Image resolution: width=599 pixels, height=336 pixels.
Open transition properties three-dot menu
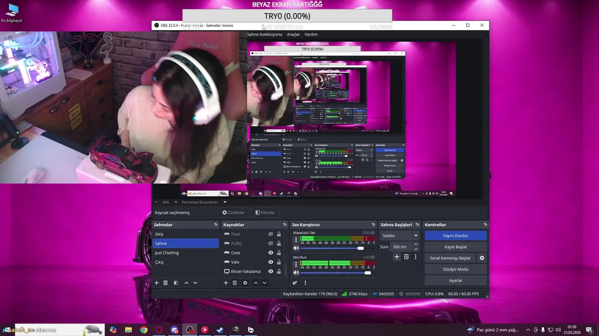pyautogui.click(x=415, y=257)
